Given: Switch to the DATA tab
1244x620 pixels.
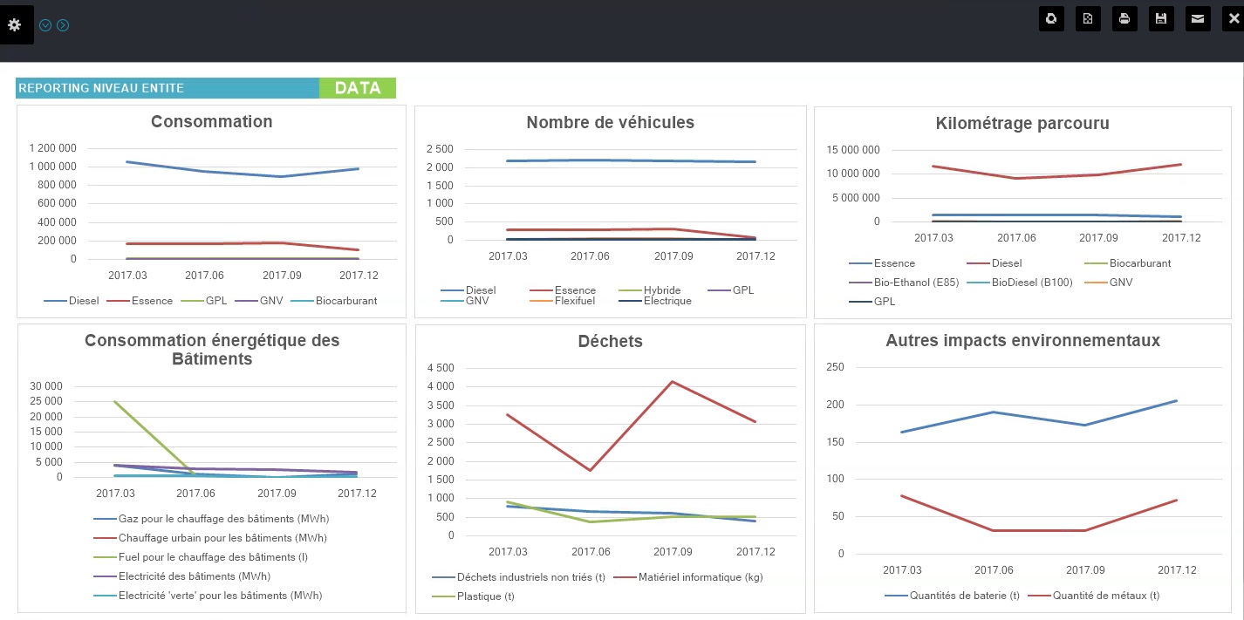Looking at the screenshot, I should [x=358, y=87].
